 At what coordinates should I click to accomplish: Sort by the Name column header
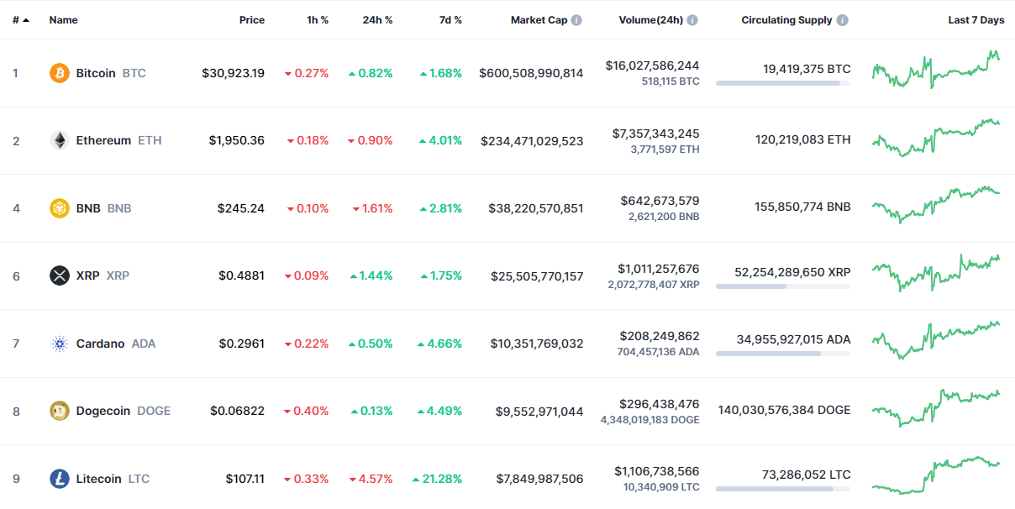[x=63, y=20]
